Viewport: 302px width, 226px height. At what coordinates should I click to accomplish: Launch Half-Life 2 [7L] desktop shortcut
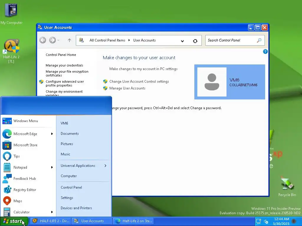click(x=12, y=51)
